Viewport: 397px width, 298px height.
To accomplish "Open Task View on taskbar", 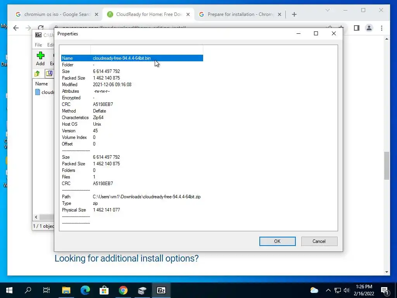I will 47,290.
